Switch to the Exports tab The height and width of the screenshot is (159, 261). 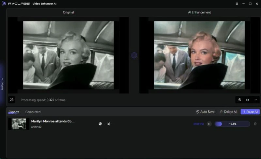point(14,112)
